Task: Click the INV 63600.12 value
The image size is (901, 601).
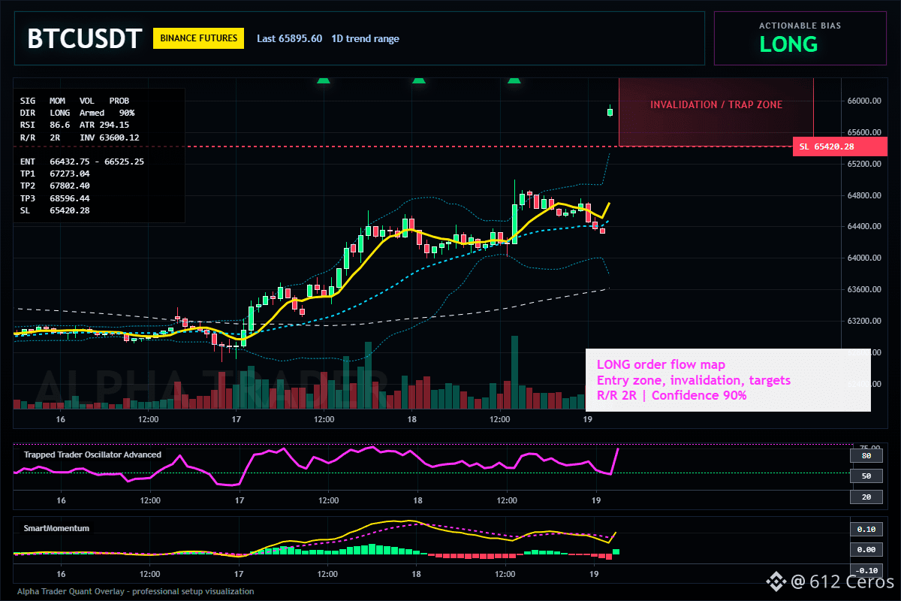Action: [110, 137]
